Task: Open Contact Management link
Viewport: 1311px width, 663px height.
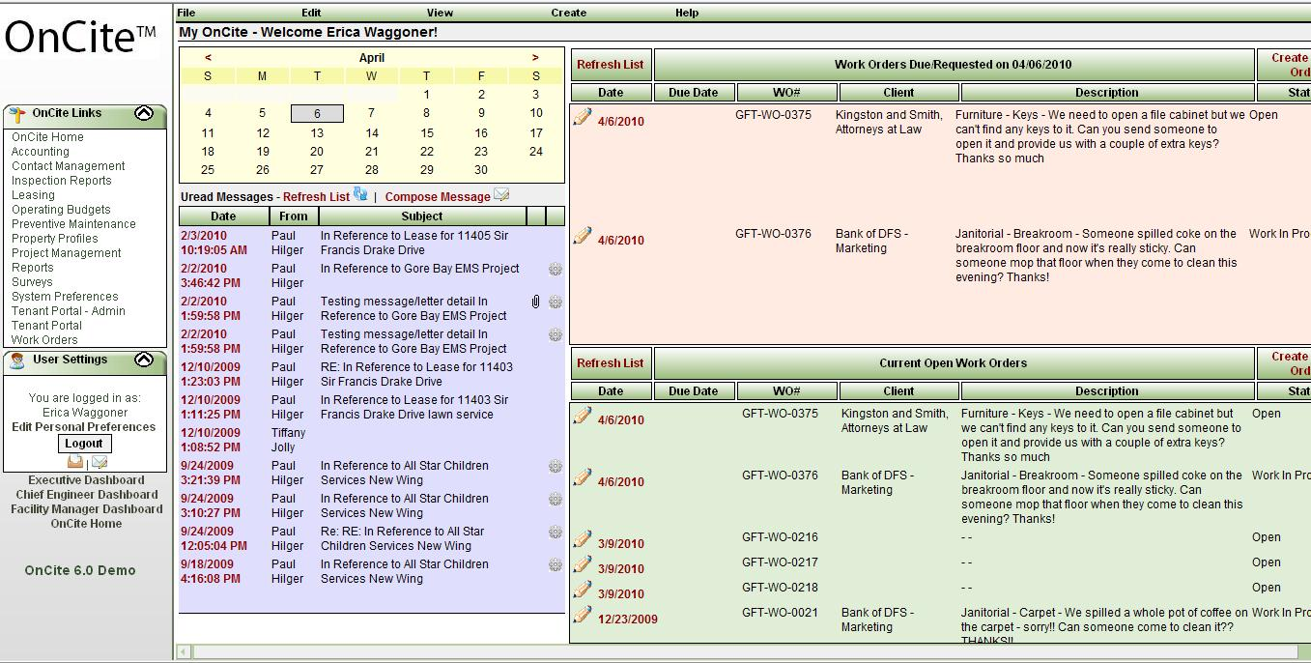Action: (x=69, y=166)
